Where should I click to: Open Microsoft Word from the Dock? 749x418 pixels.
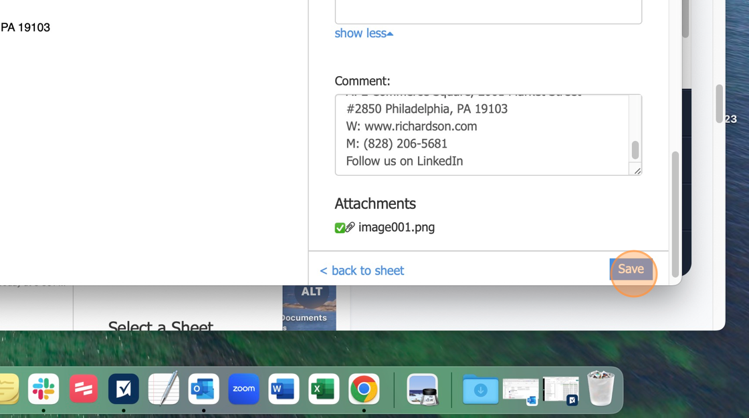click(284, 389)
